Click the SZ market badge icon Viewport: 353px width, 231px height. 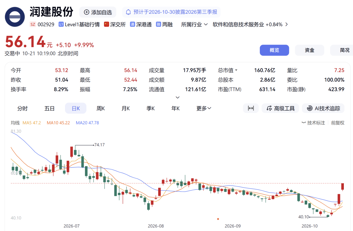point(33,24)
